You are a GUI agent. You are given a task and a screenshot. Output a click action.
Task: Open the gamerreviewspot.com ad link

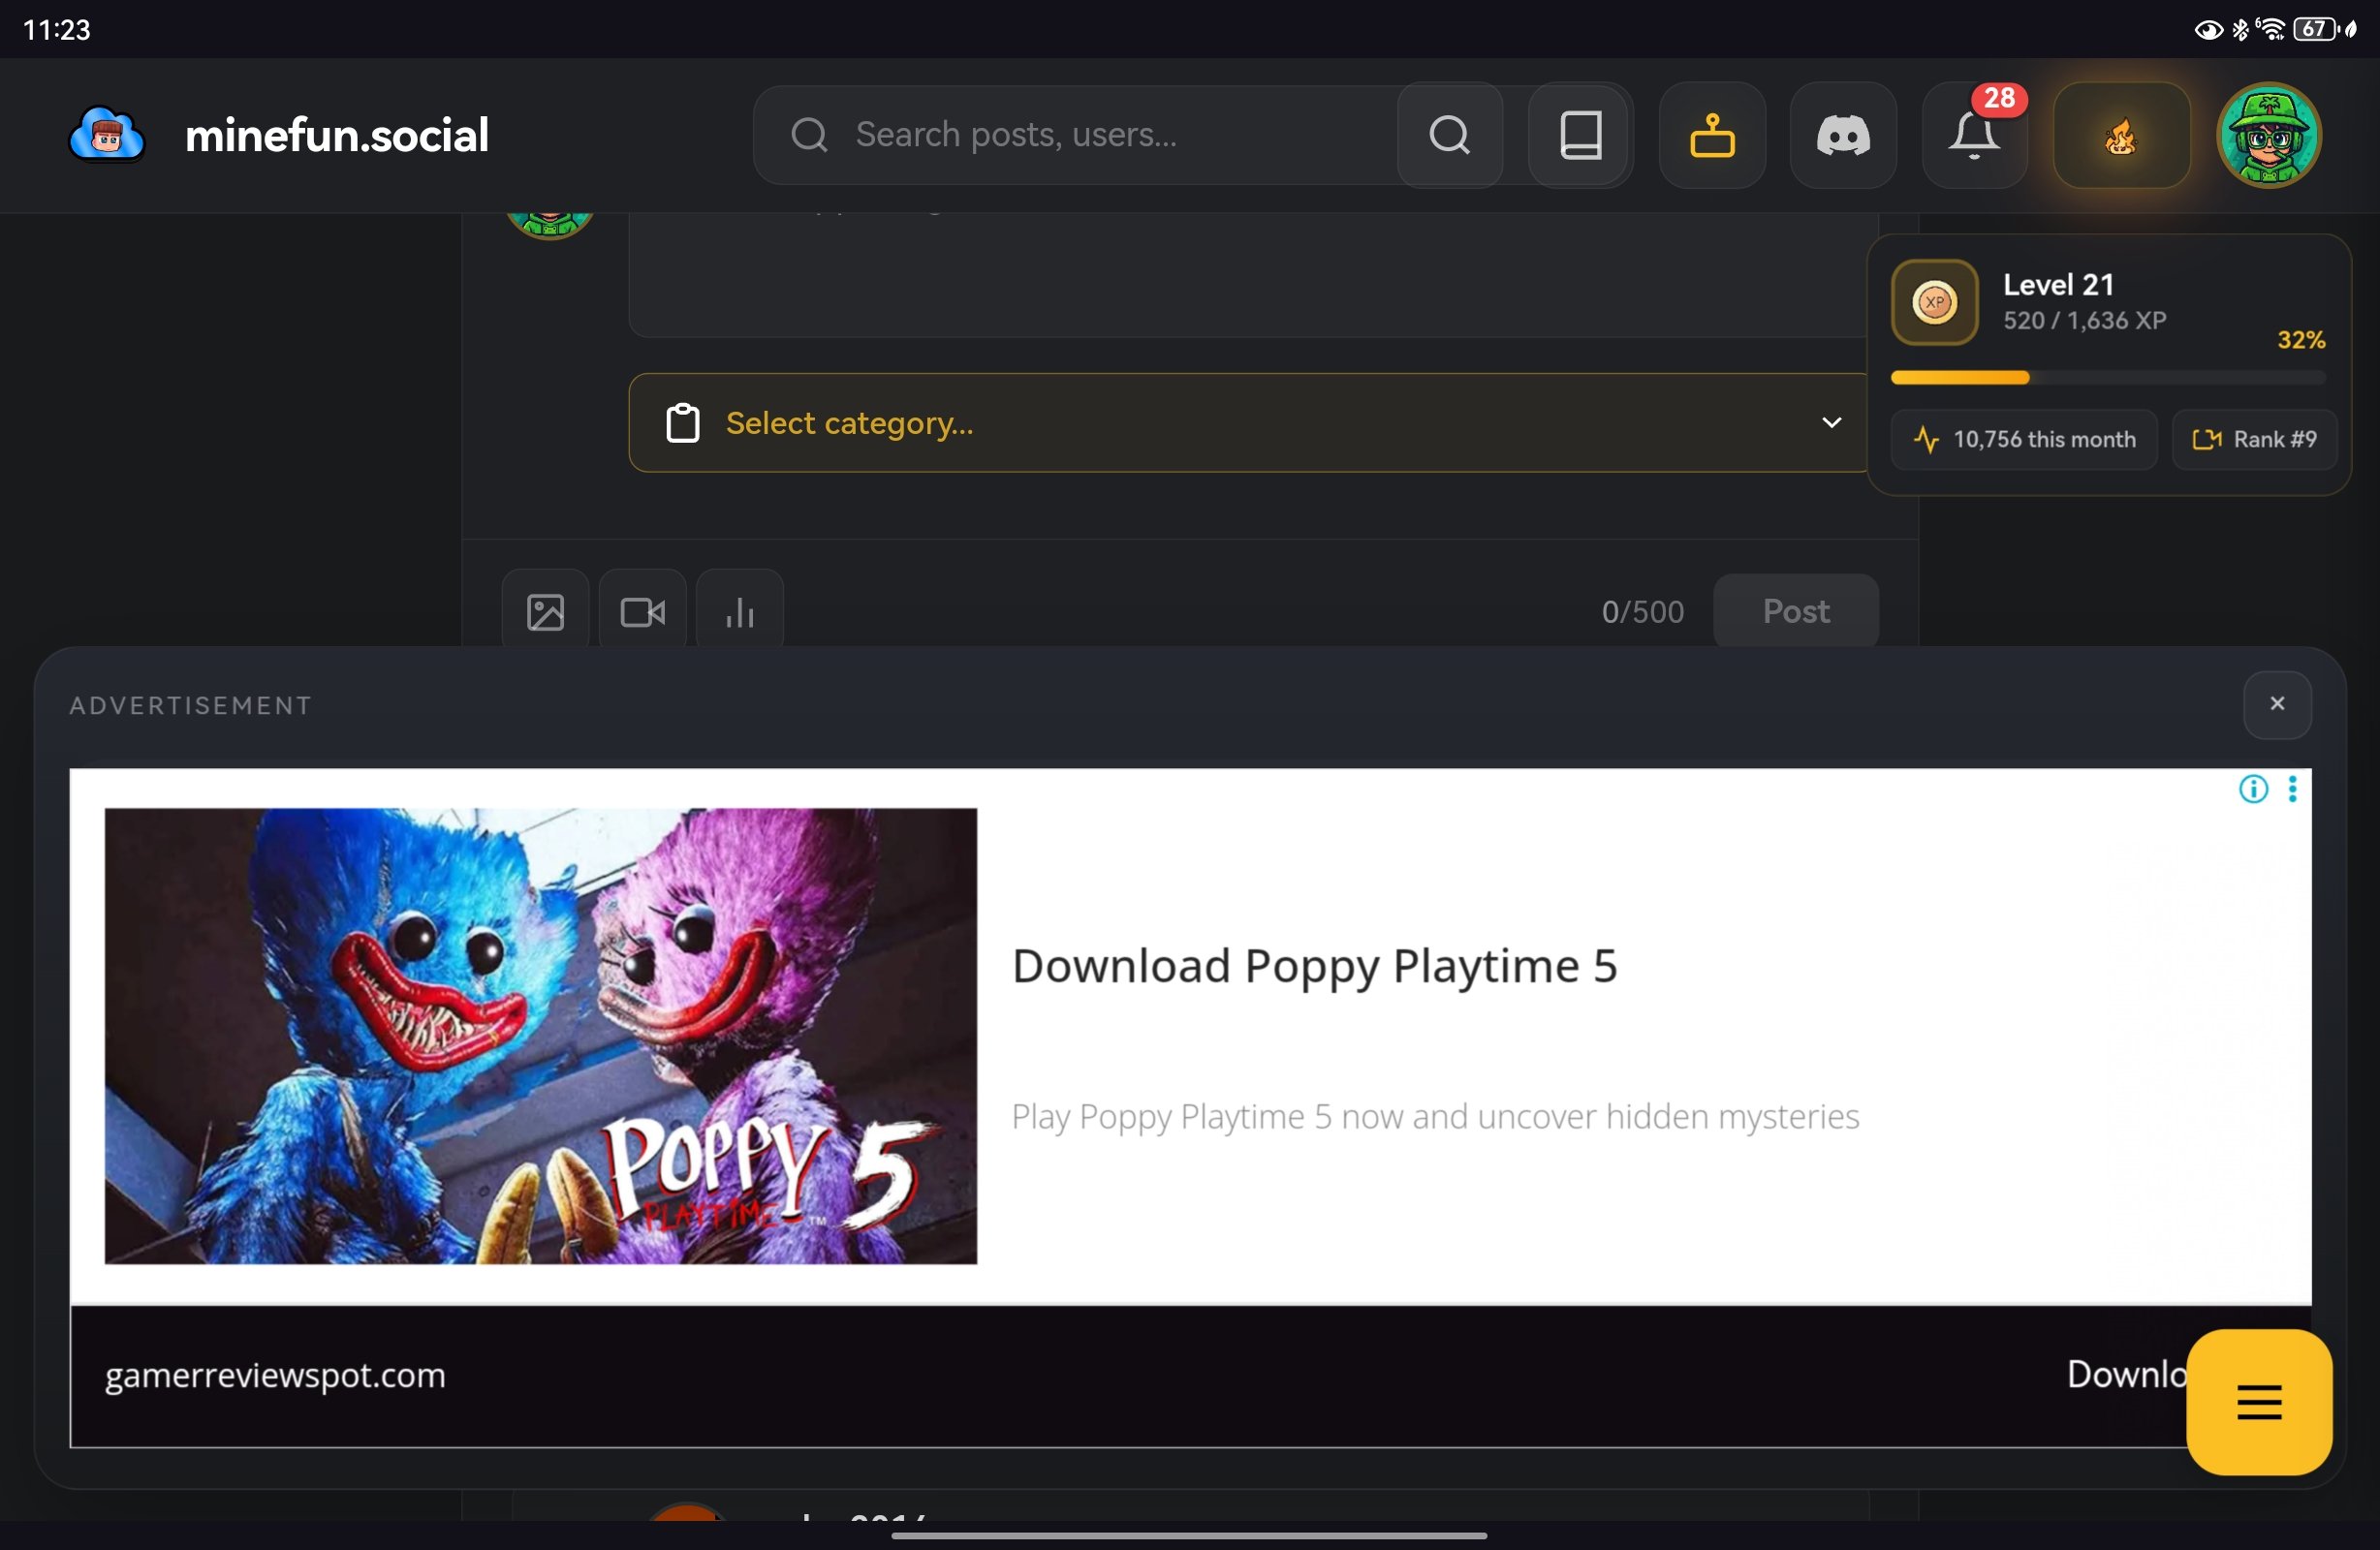click(275, 1375)
